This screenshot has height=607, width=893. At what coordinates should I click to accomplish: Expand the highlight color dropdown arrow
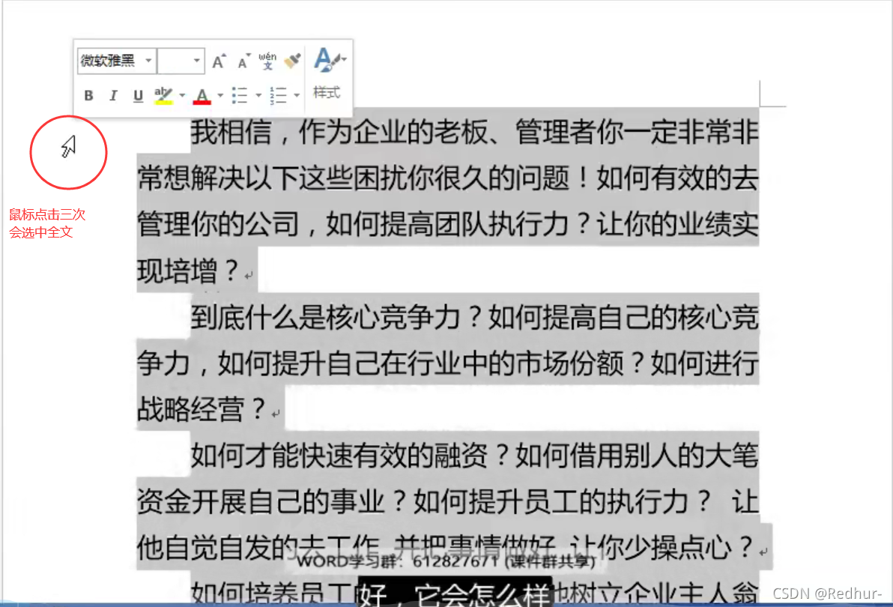pos(182,95)
